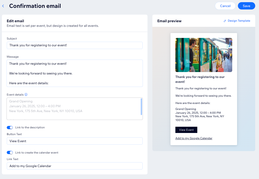Screen dimensions: 259x179
Task: Click the Grand Opening event details box
Action: pos(75,109)
